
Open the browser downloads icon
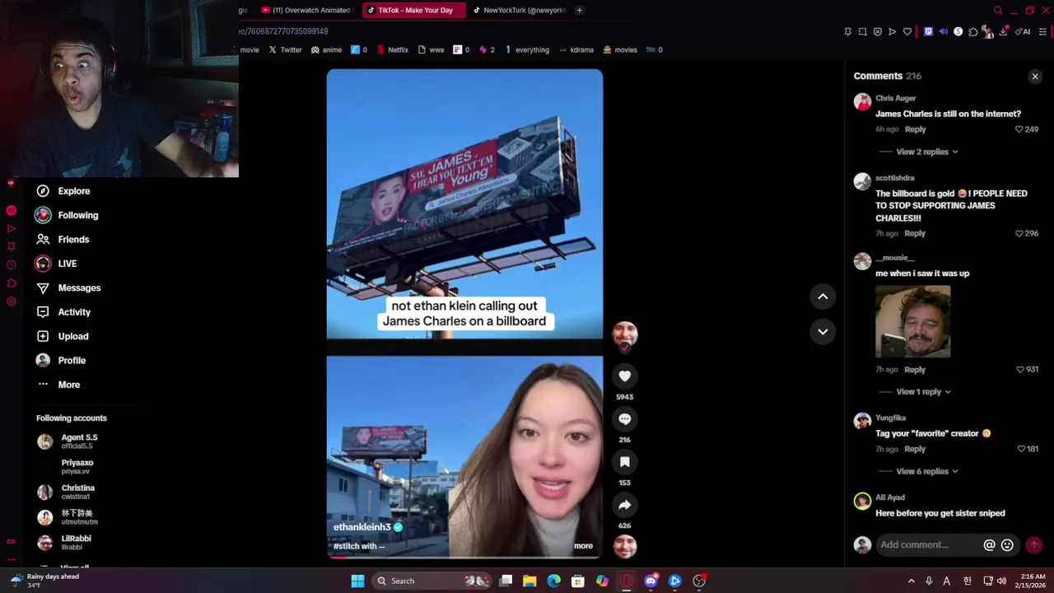pyautogui.click(x=1004, y=32)
